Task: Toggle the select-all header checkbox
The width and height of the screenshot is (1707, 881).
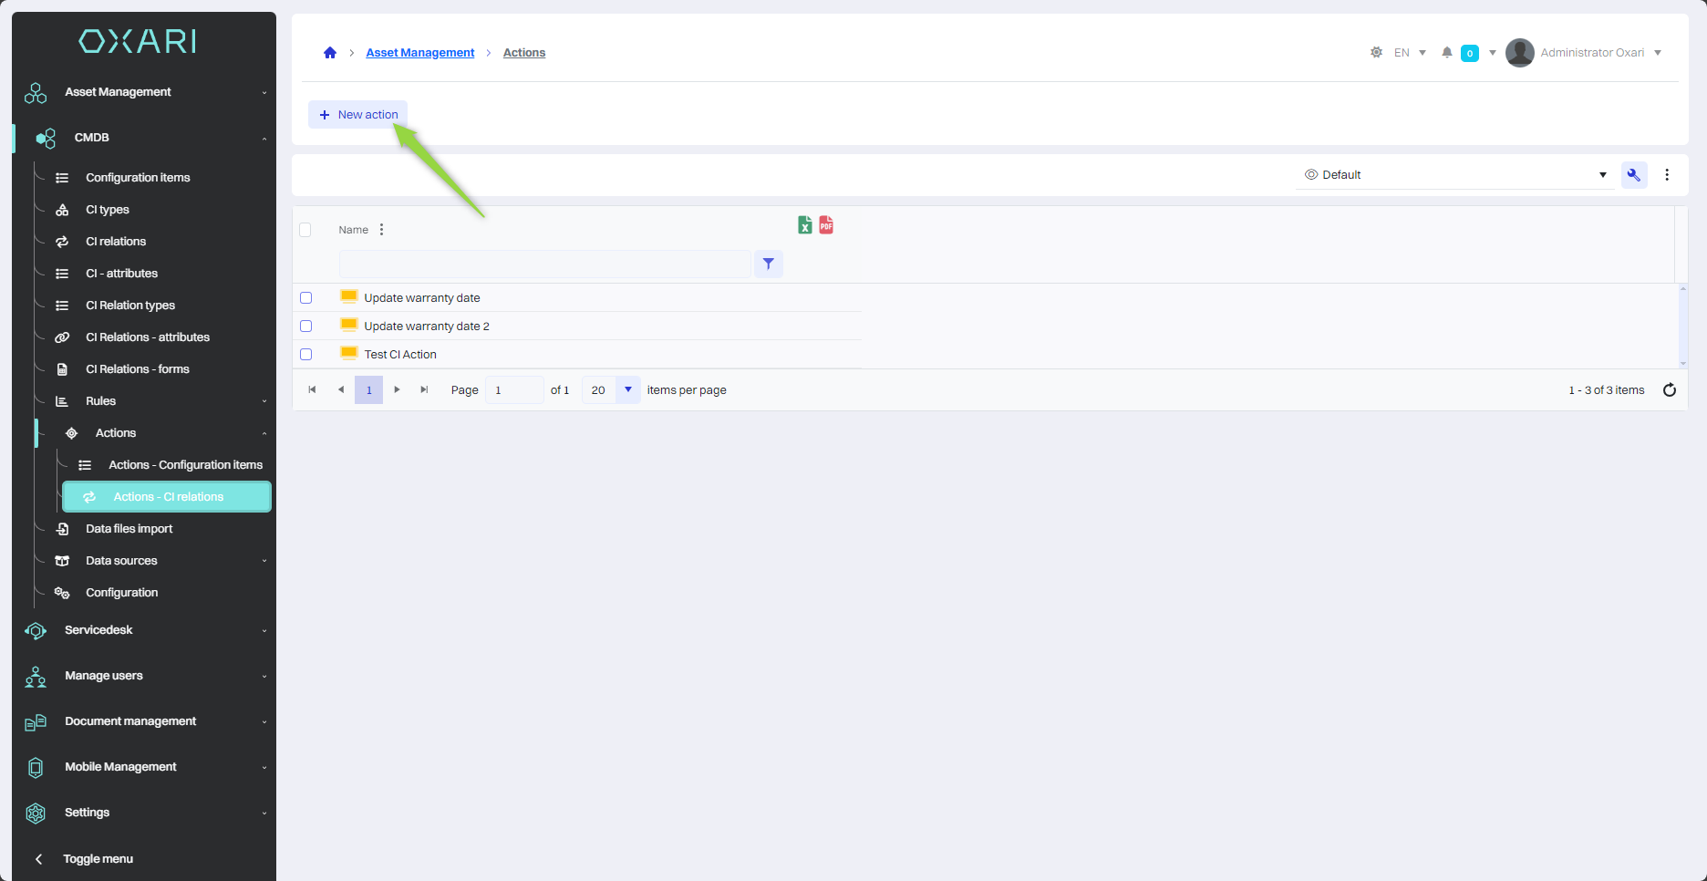Action: click(305, 230)
